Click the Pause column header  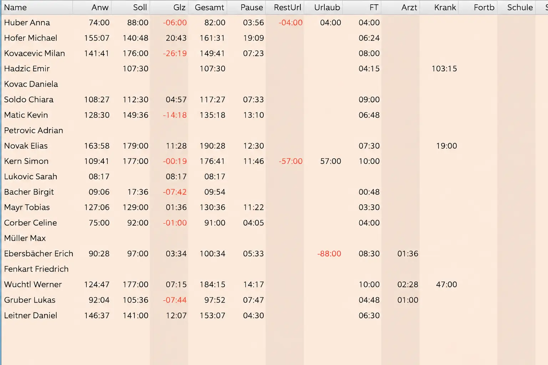click(x=246, y=7)
